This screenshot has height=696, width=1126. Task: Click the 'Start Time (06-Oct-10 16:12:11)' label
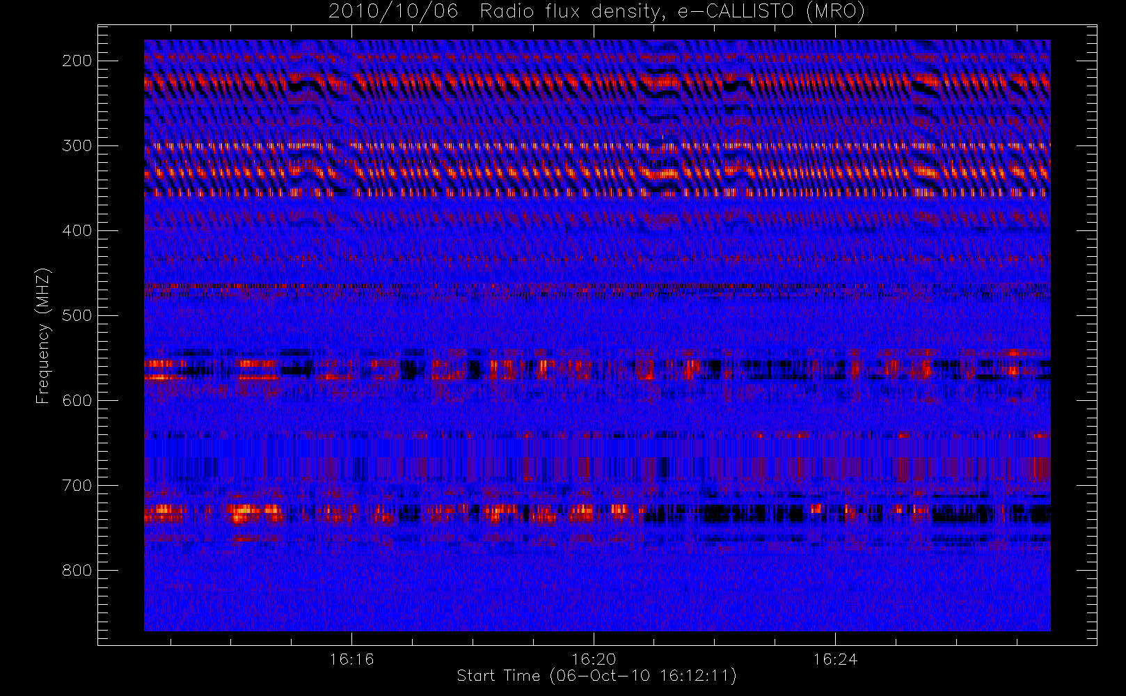click(596, 675)
